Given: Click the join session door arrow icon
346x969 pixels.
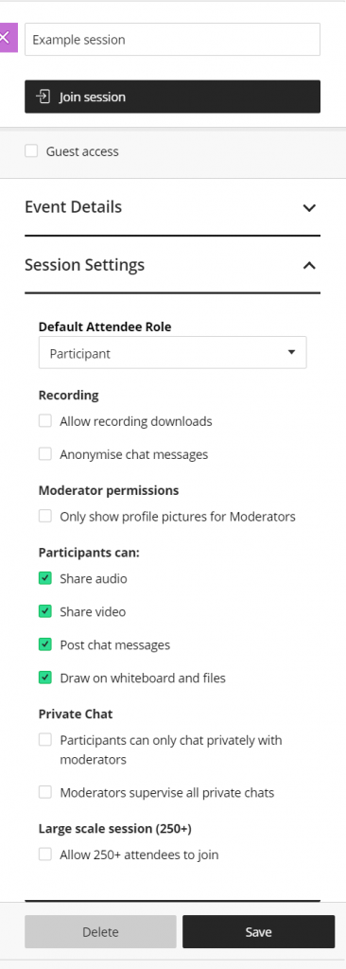Looking at the screenshot, I should [43, 97].
